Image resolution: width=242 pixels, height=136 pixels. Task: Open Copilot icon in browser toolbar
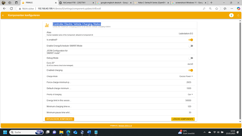pyautogui.click(x=238, y=9)
